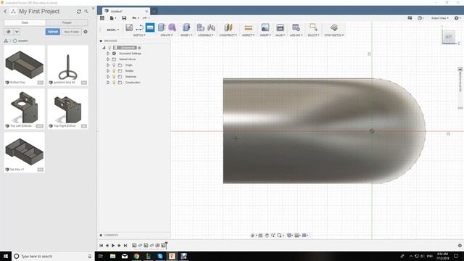
Task: Click the Upload button
Action: [x=53, y=32]
